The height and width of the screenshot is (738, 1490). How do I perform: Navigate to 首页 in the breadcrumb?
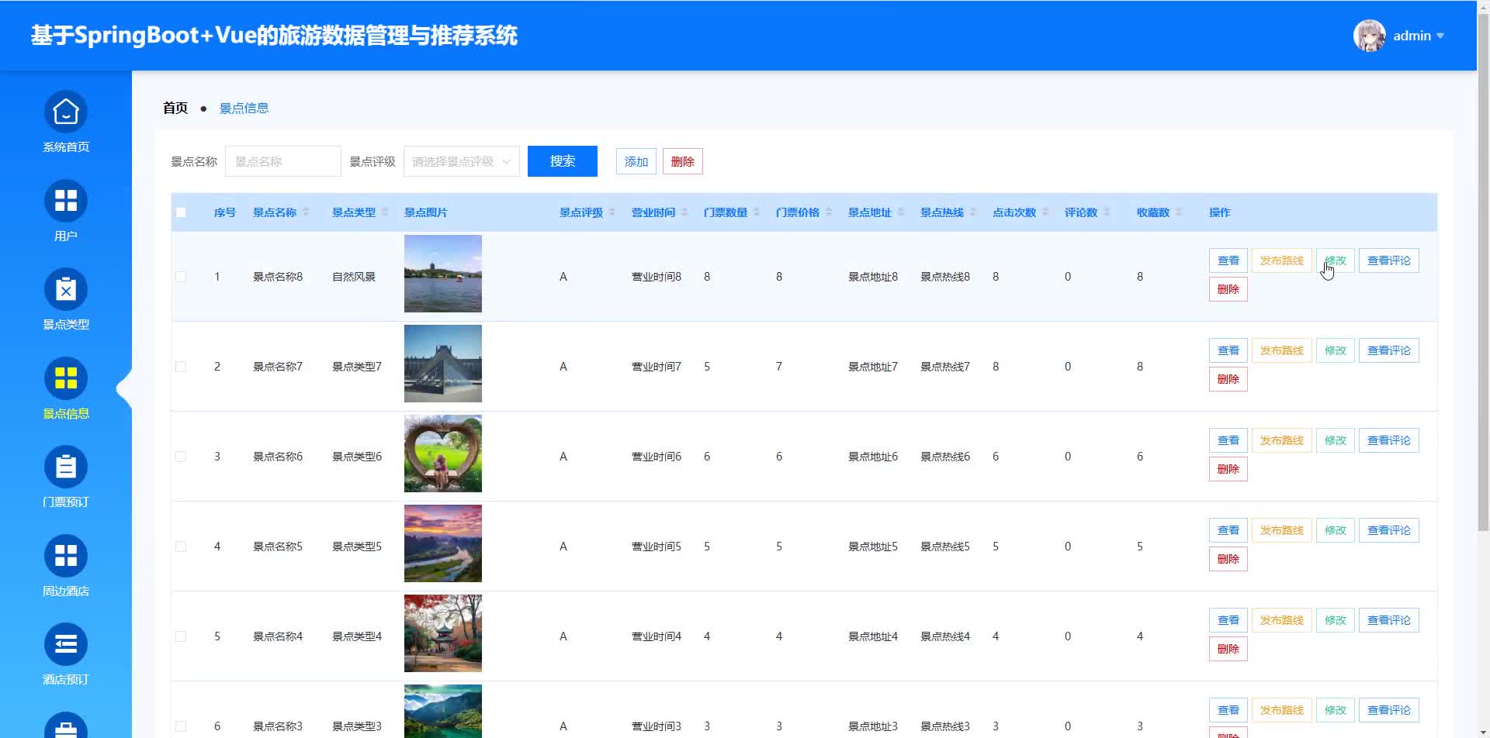(x=175, y=108)
